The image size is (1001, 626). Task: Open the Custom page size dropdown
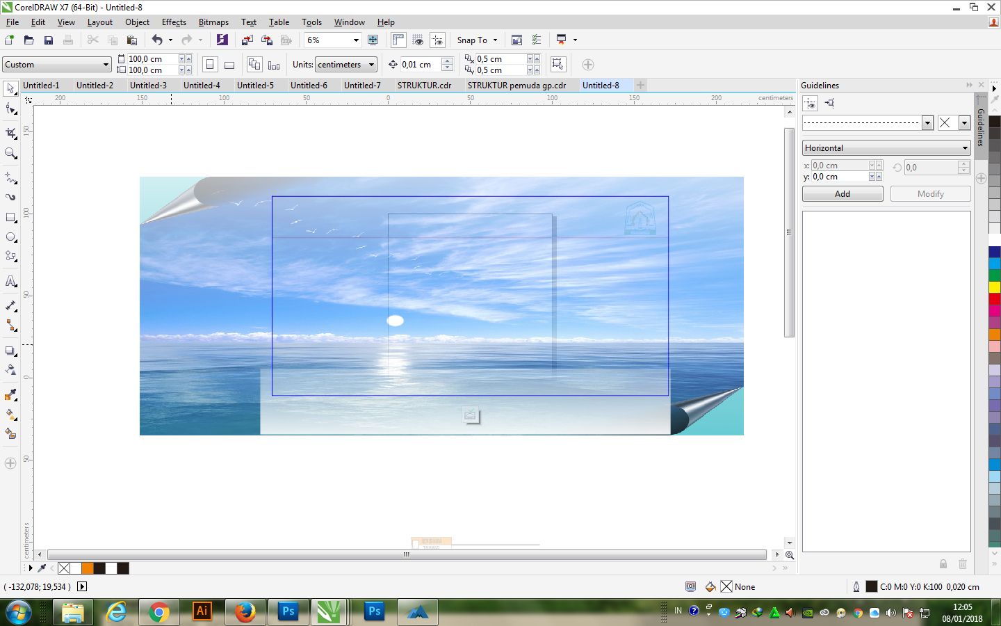click(x=106, y=65)
